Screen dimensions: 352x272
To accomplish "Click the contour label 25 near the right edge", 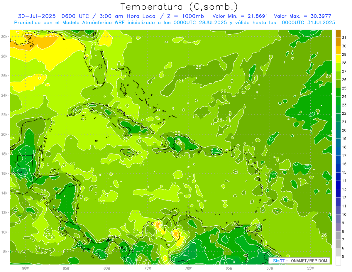I will click(x=329, y=76).
